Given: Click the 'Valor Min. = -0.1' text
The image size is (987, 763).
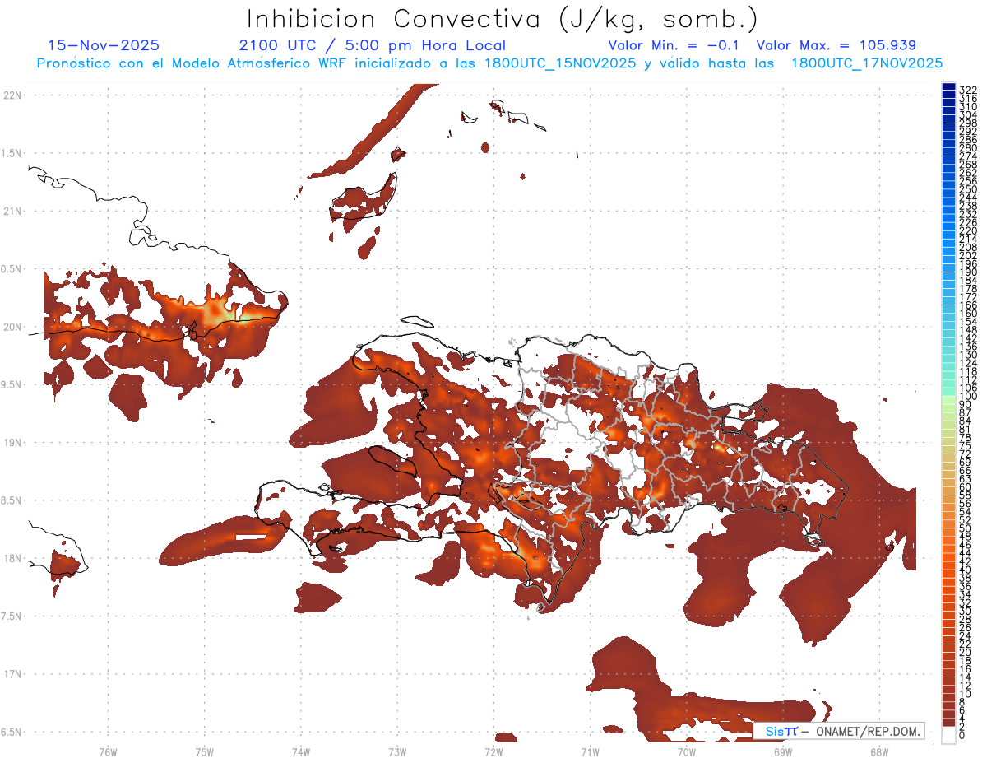Looking at the screenshot, I should 674,45.
